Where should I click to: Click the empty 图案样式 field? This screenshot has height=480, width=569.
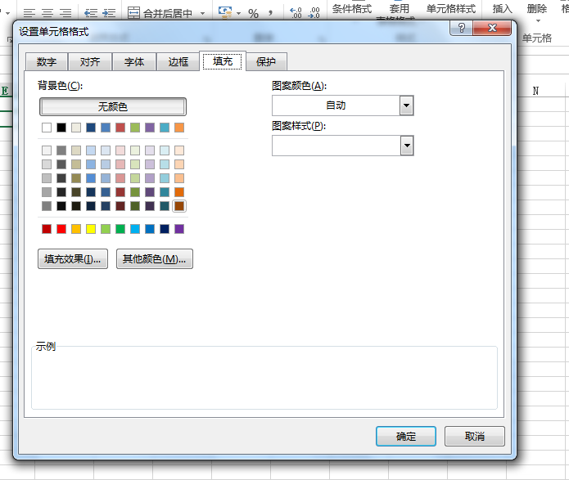[336, 146]
